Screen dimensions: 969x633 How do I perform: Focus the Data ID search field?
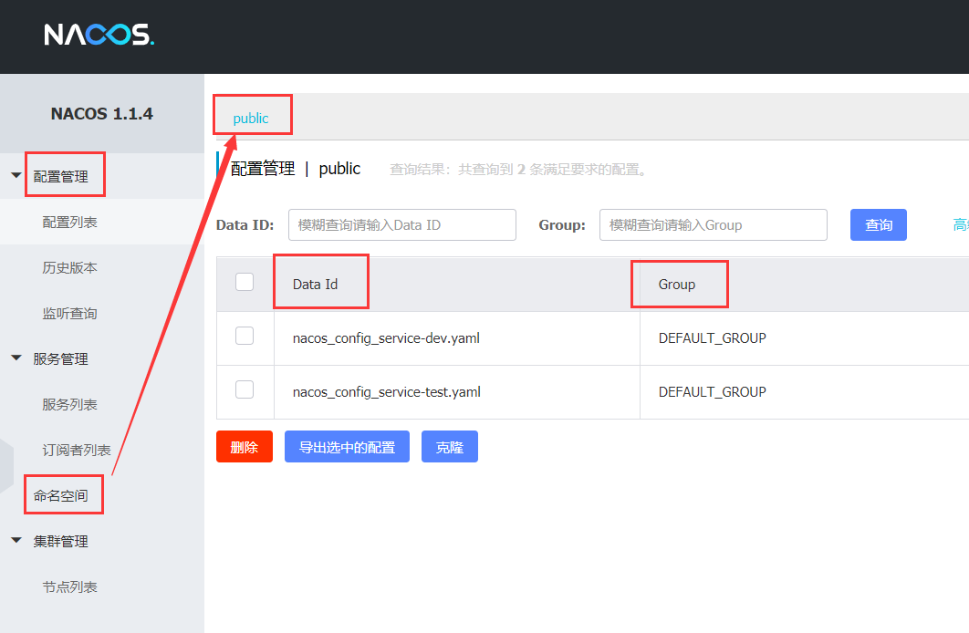[402, 224]
